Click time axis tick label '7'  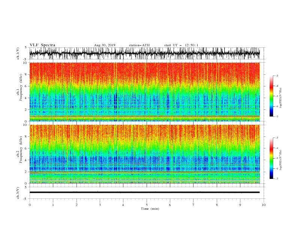193,205
